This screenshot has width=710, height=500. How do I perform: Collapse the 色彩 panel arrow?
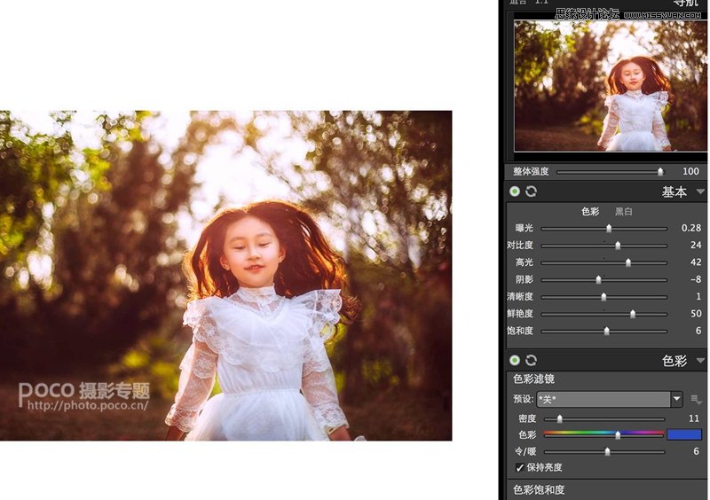tap(700, 361)
